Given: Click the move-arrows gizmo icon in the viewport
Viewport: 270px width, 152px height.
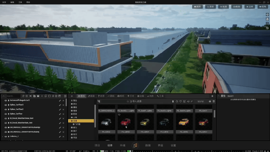Looking at the screenshot, I should [267, 15].
